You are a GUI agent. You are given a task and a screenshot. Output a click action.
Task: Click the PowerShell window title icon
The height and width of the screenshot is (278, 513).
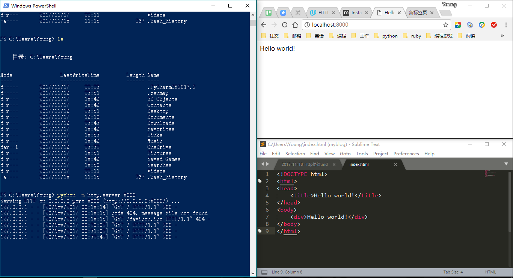pyautogui.click(x=6, y=6)
